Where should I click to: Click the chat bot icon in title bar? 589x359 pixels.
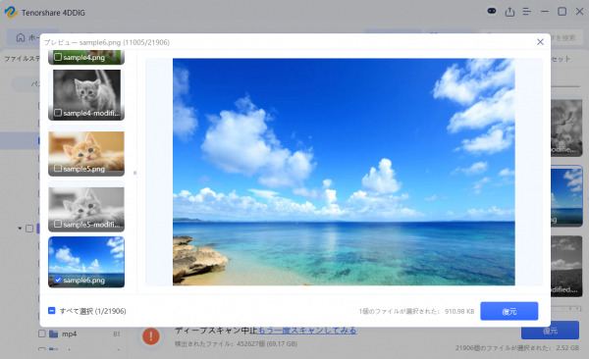492,11
